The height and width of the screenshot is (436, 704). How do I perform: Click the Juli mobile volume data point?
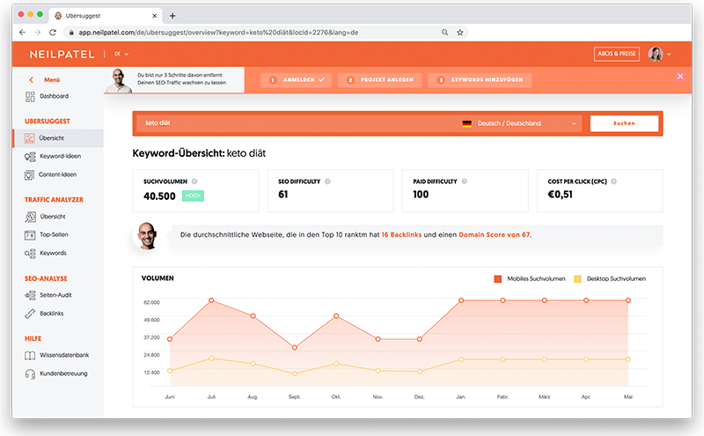coord(211,300)
